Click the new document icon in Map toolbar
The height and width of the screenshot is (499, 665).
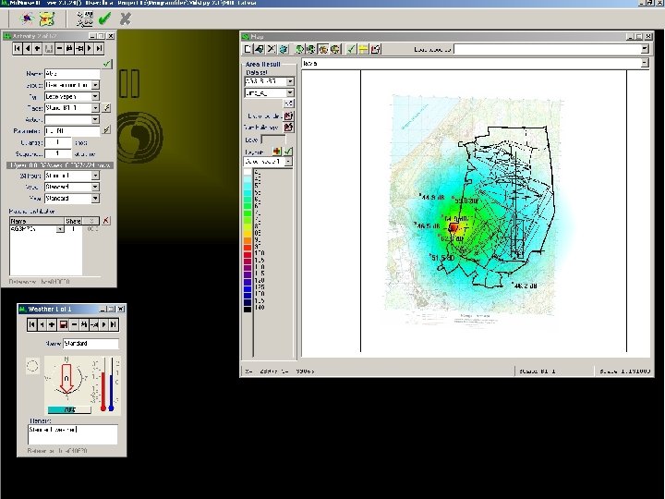[x=248, y=48]
